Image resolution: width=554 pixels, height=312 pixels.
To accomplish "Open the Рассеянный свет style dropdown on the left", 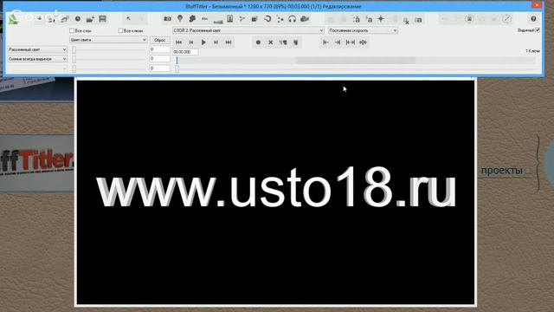I will [37, 49].
